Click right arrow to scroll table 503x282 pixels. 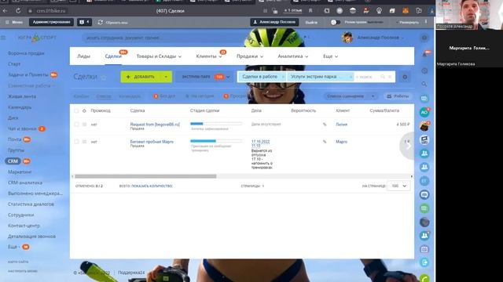coord(408,146)
